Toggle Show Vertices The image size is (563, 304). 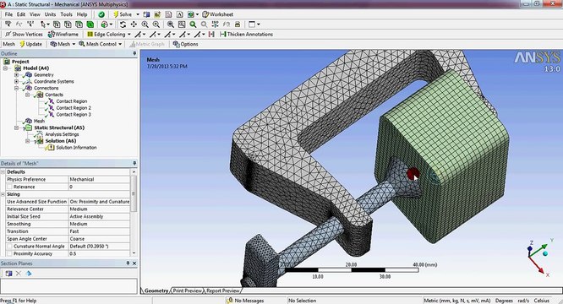[24, 35]
